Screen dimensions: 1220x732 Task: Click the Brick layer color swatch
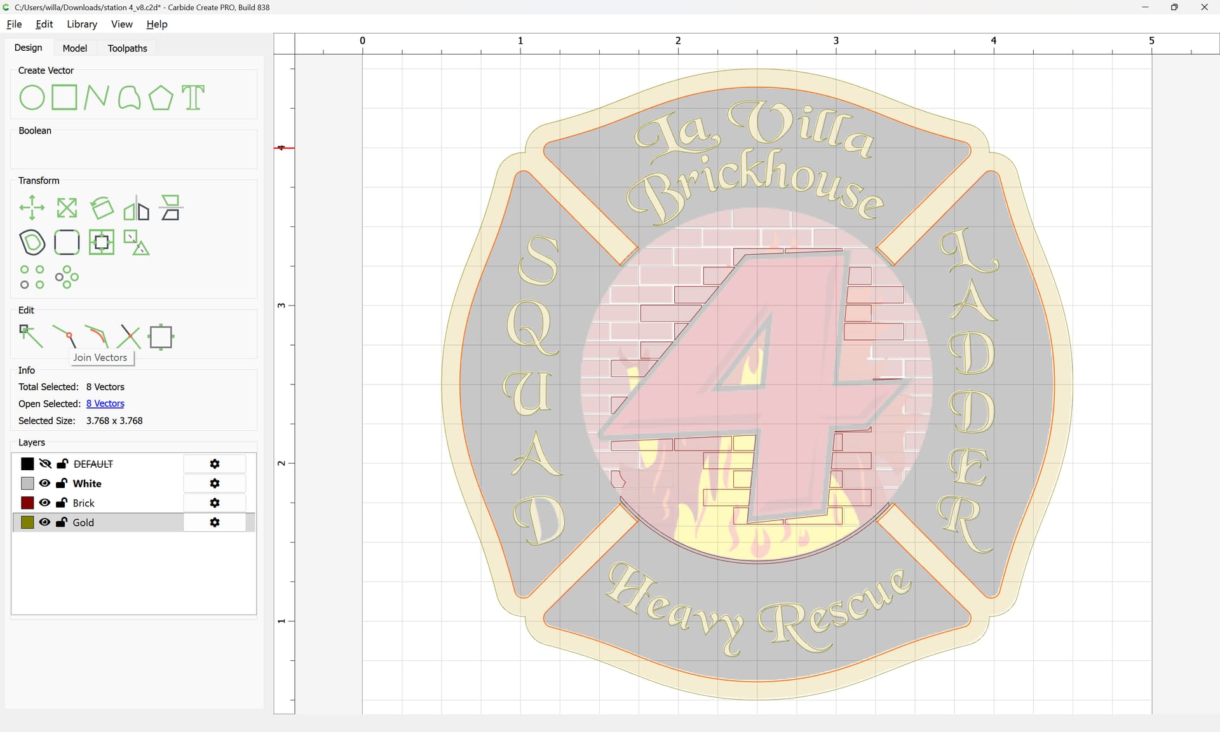(27, 503)
